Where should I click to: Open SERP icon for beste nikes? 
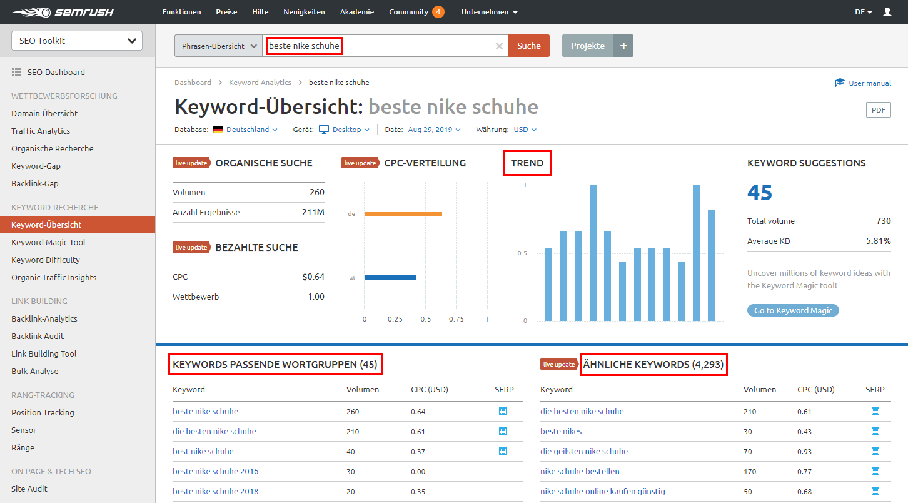click(x=875, y=431)
